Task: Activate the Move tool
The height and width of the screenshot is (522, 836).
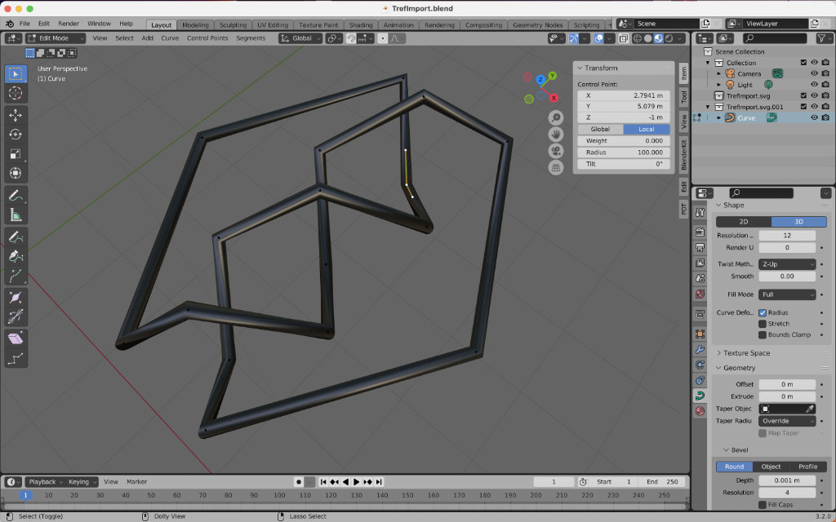Action: 16,114
